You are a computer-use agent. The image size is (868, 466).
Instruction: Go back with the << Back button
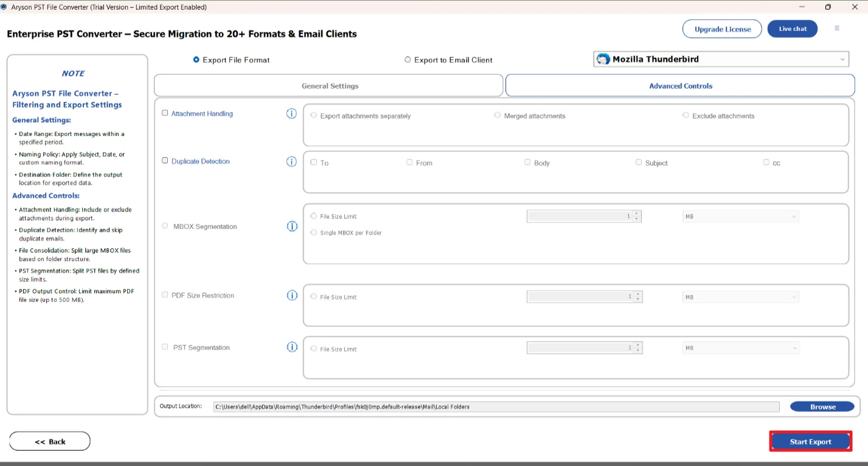coord(50,442)
